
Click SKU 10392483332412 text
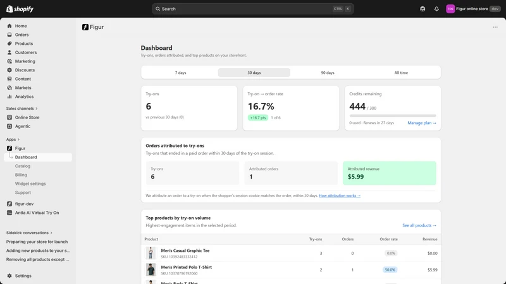click(x=179, y=257)
